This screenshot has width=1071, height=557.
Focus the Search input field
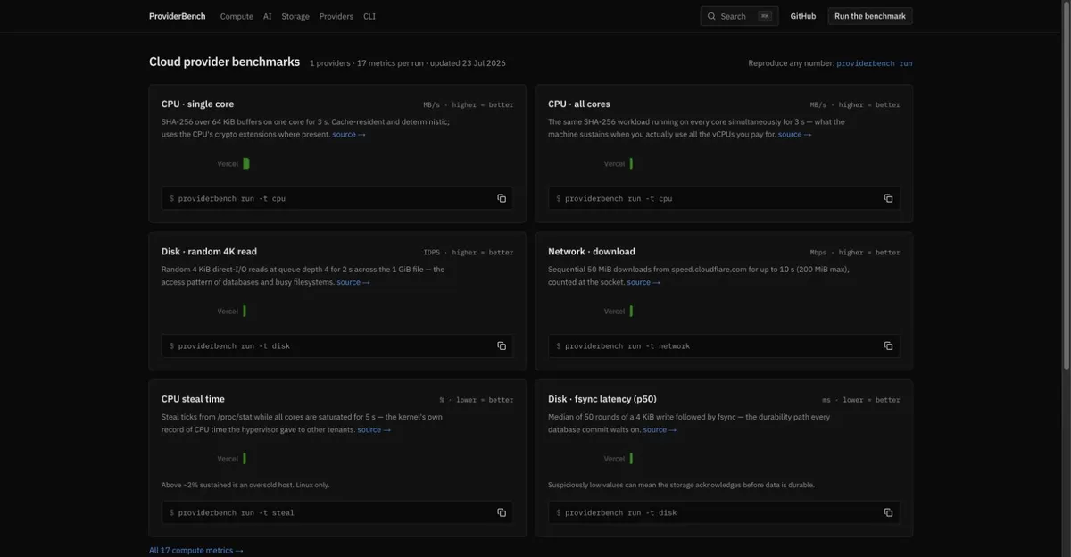coord(739,16)
